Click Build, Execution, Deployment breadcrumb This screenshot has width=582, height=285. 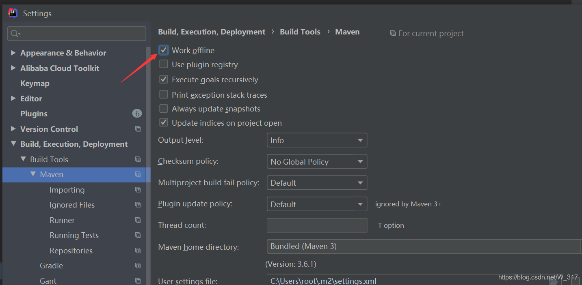[212, 32]
